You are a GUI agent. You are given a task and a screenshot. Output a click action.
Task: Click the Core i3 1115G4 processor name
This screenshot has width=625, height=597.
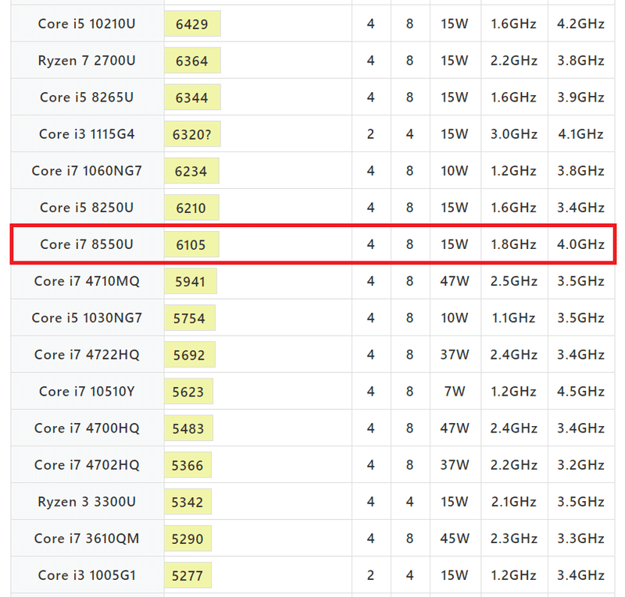pyautogui.click(x=87, y=134)
